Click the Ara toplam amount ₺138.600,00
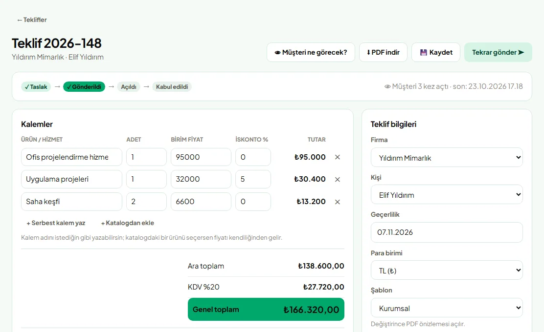The width and height of the screenshot is (544, 332). pyautogui.click(x=321, y=266)
